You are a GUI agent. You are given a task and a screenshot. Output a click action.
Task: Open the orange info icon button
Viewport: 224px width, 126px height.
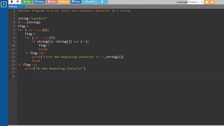(207, 2)
